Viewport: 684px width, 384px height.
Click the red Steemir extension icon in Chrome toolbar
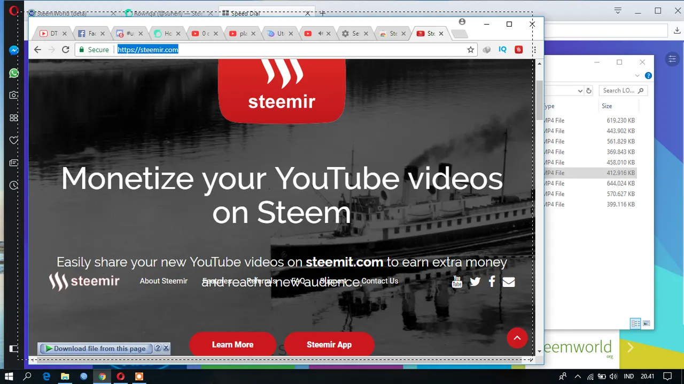[518, 50]
